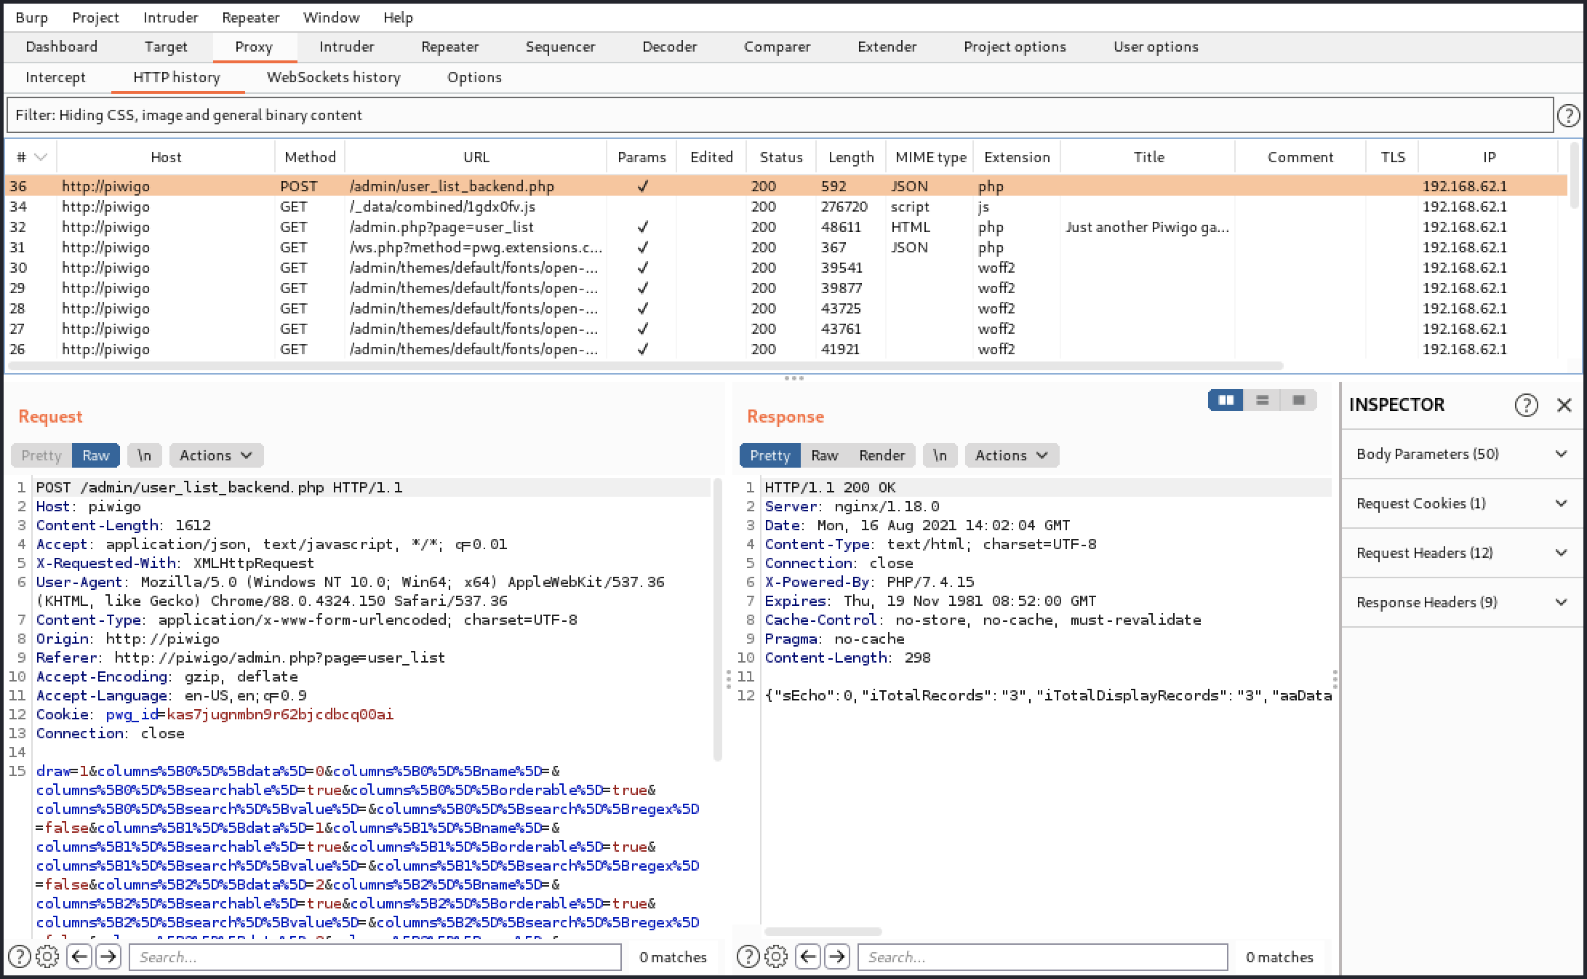Screen dimensions: 1587x979
Task: Go to previous response search match
Action: click(807, 956)
